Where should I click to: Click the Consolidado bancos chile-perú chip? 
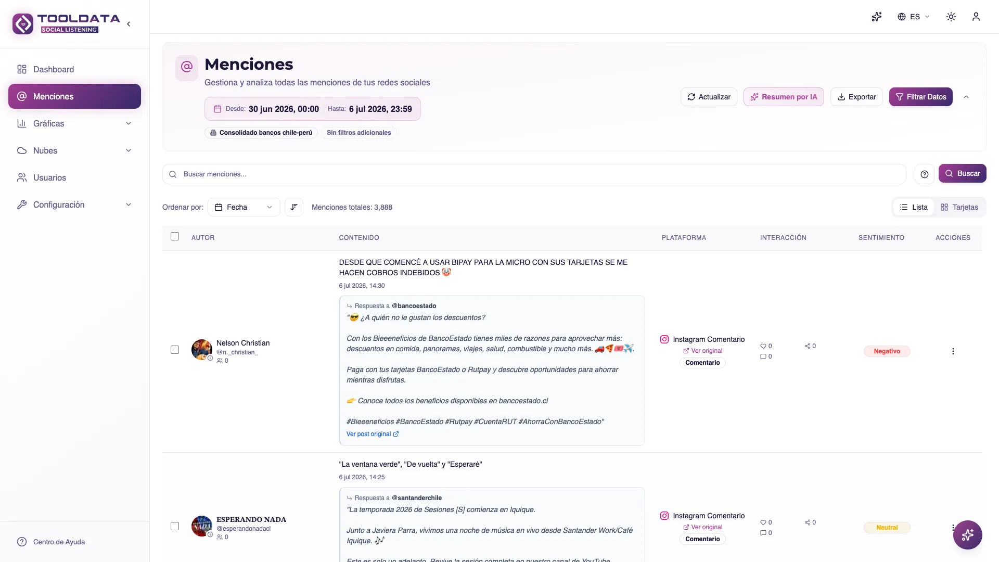pyautogui.click(x=261, y=133)
